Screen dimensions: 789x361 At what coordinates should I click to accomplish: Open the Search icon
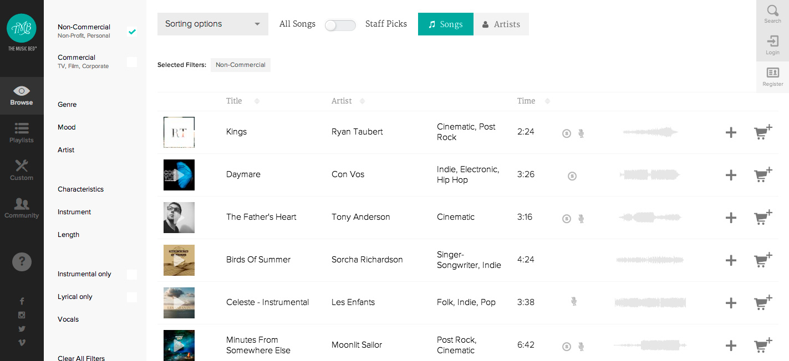pyautogui.click(x=772, y=14)
